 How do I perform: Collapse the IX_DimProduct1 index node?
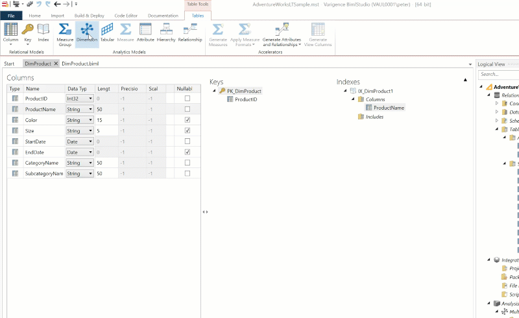pyautogui.click(x=345, y=91)
